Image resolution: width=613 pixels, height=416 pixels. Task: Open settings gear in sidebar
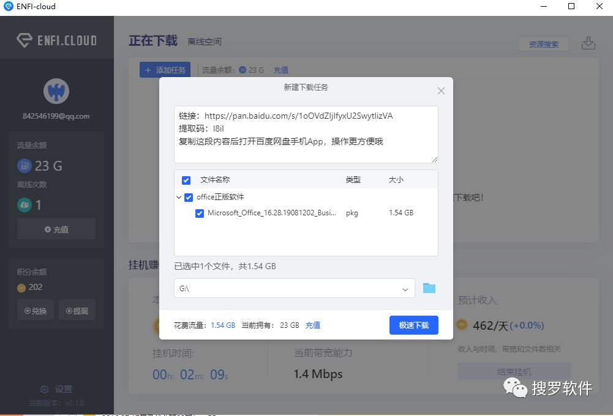coord(45,389)
